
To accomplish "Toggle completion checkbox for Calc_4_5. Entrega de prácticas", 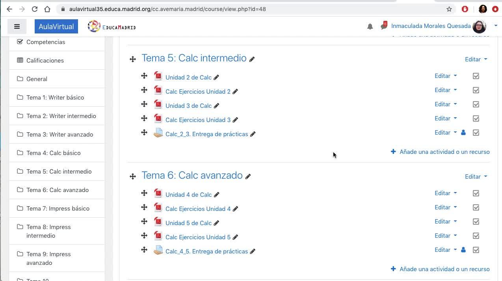I will click(476, 250).
